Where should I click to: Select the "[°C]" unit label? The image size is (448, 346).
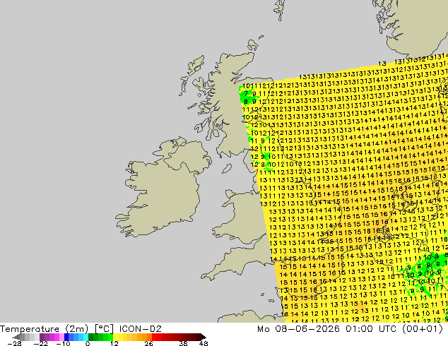point(104,329)
